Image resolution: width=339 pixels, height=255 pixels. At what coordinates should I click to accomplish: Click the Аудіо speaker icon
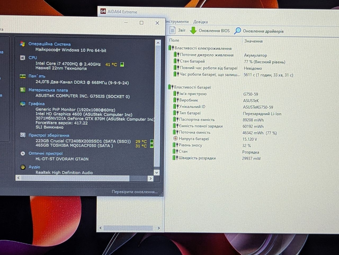pyautogui.click(x=23, y=167)
